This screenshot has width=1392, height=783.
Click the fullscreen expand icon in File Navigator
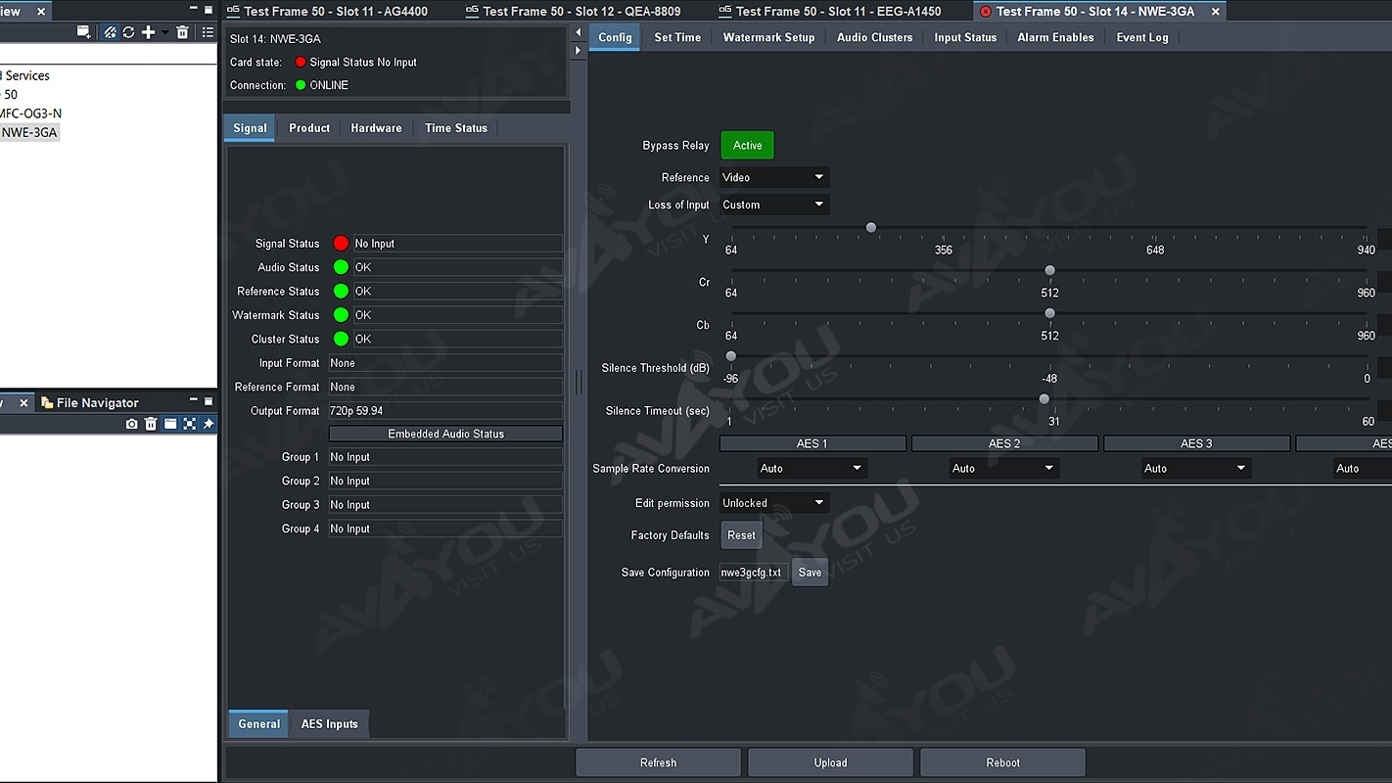tap(189, 424)
